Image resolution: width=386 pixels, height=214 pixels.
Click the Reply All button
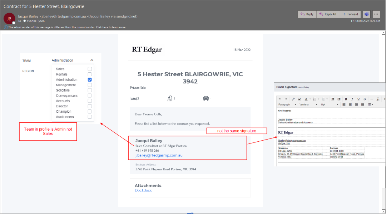coord(328,14)
